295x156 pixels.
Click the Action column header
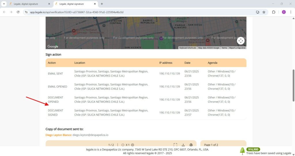[x=52, y=63]
